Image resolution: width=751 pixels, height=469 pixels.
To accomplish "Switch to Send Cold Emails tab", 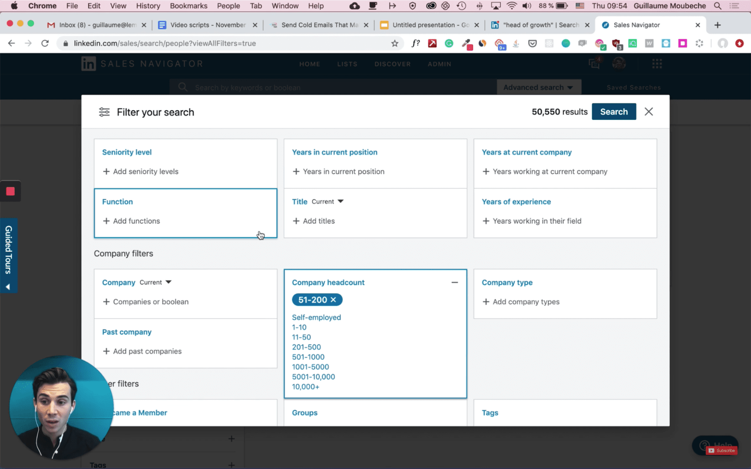I will [319, 25].
